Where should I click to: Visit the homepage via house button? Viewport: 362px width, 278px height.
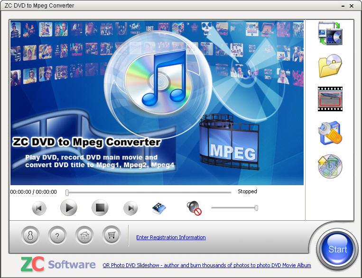click(x=84, y=235)
